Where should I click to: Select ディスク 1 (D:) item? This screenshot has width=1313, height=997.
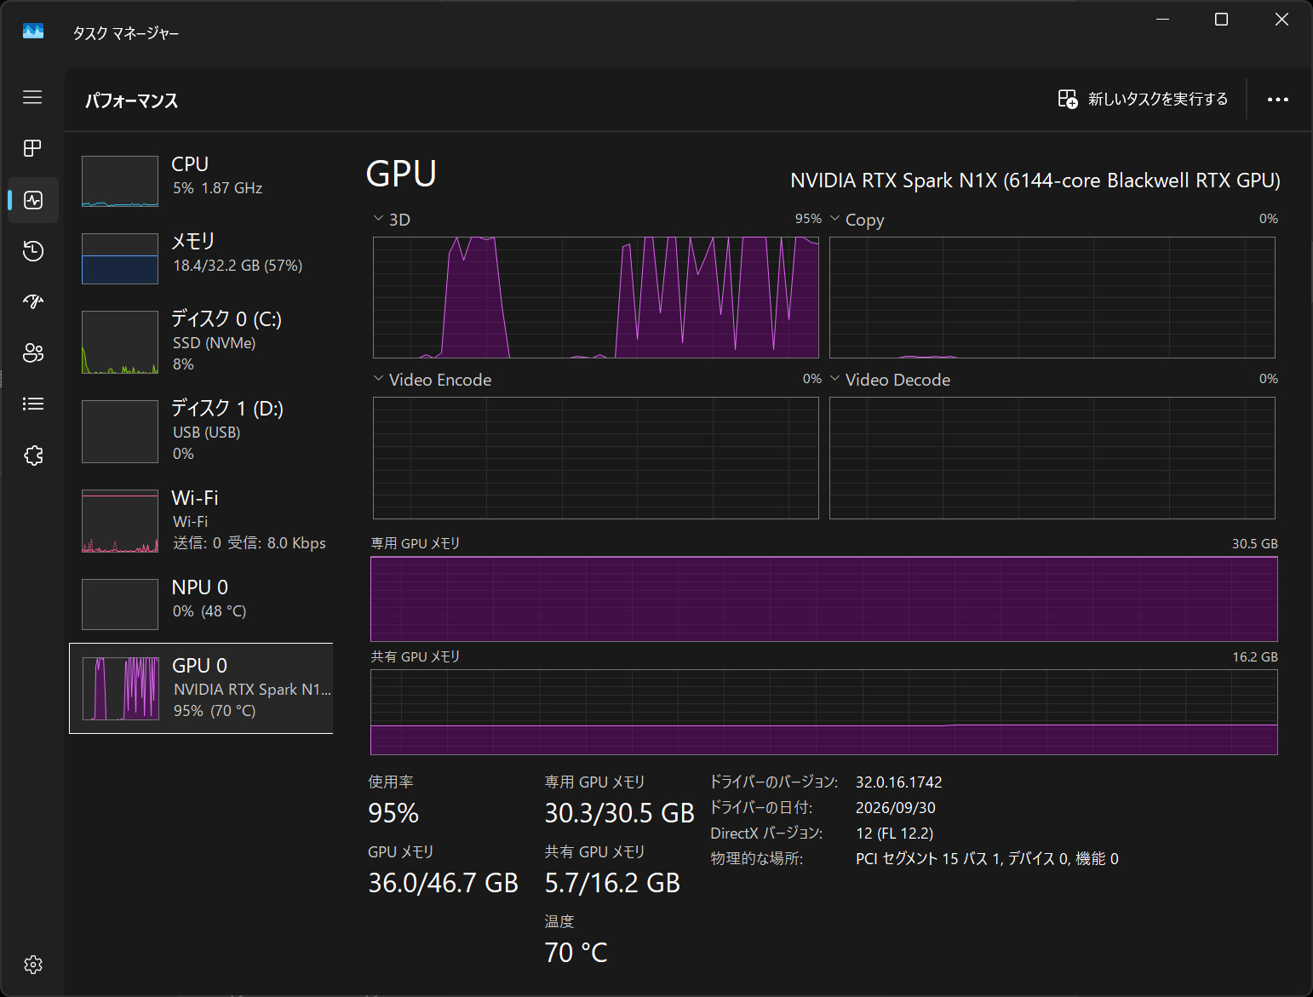coord(201,432)
